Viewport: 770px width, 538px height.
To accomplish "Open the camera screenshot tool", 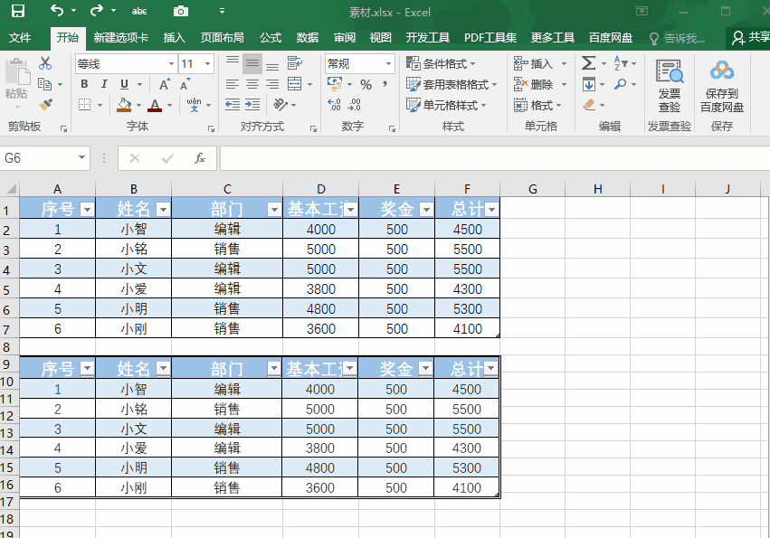I will point(181,11).
